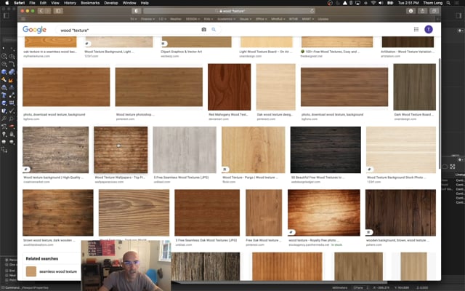Viewport: 465px width, 291px height.
Task: Click the Safari address bar
Action: (x=232, y=12)
